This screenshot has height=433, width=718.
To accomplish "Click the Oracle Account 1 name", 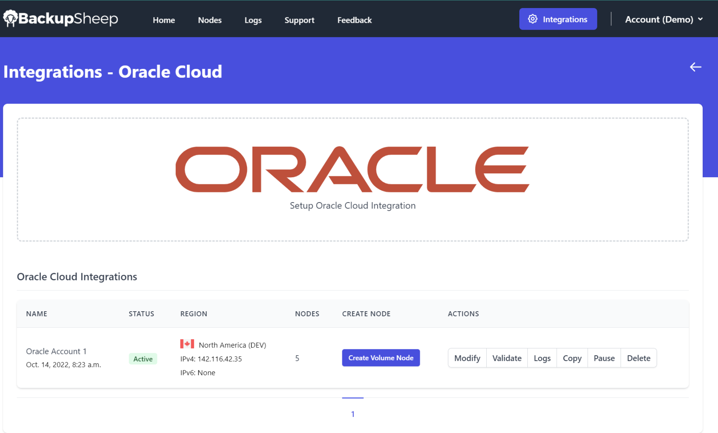I will click(x=56, y=351).
